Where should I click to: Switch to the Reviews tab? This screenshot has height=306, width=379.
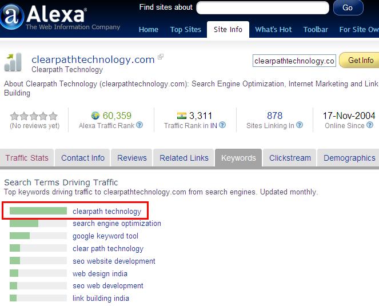(131, 158)
